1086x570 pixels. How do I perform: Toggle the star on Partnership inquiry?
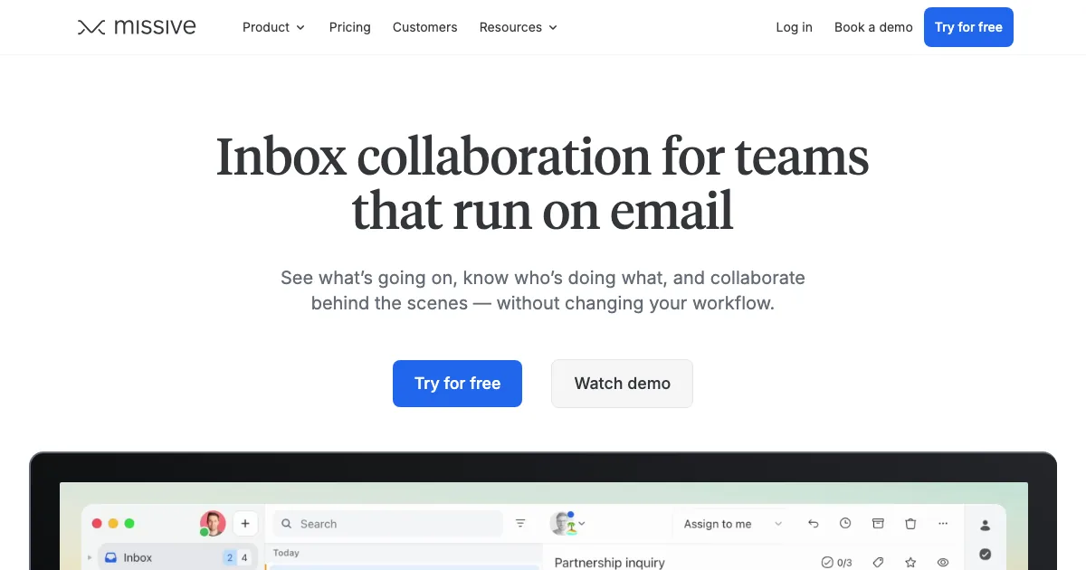coord(910,562)
